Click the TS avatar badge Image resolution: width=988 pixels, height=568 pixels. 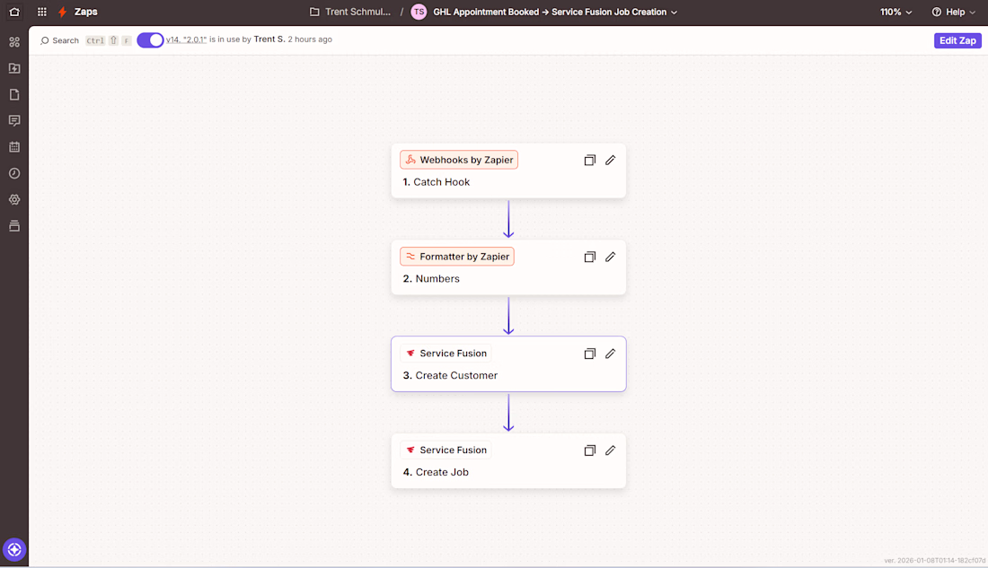[x=419, y=12]
